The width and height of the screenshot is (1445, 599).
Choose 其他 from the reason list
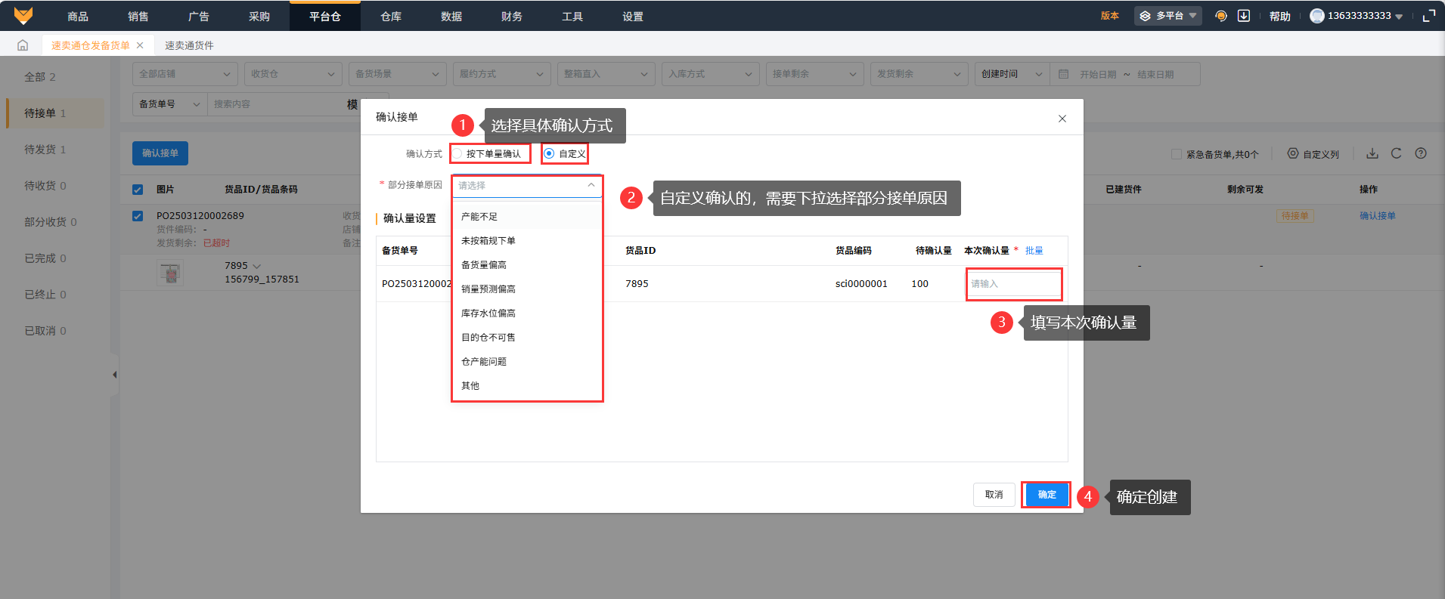(x=470, y=386)
